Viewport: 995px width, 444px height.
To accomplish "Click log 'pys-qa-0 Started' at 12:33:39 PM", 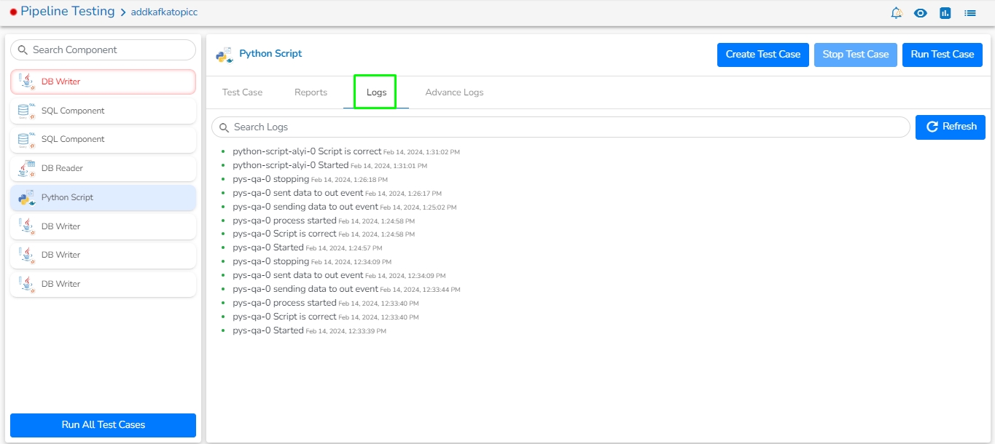I will tap(309, 330).
